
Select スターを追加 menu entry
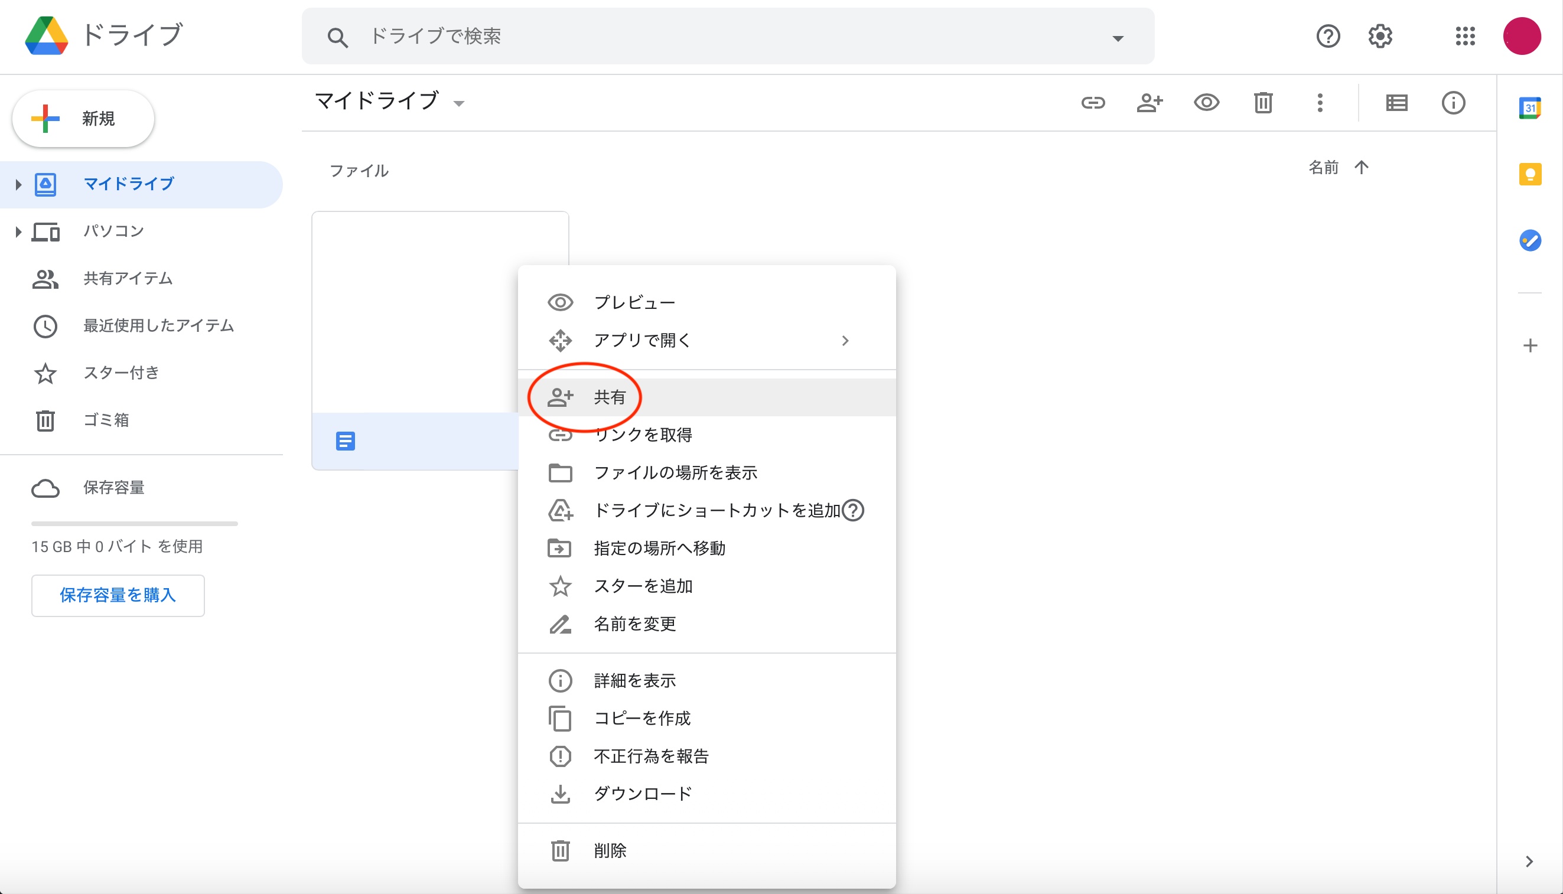click(707, 586)
